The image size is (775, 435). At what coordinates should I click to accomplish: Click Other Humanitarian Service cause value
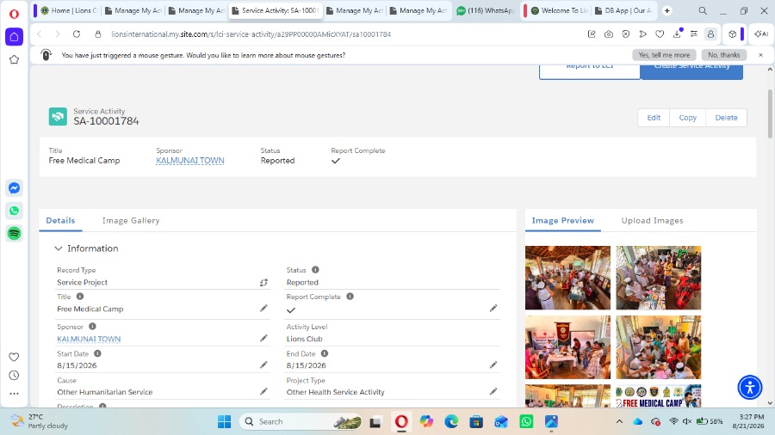point(105,392)
